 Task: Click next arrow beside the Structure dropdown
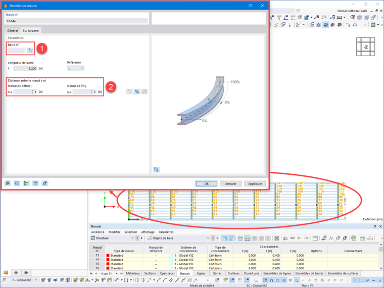(141, 238)
